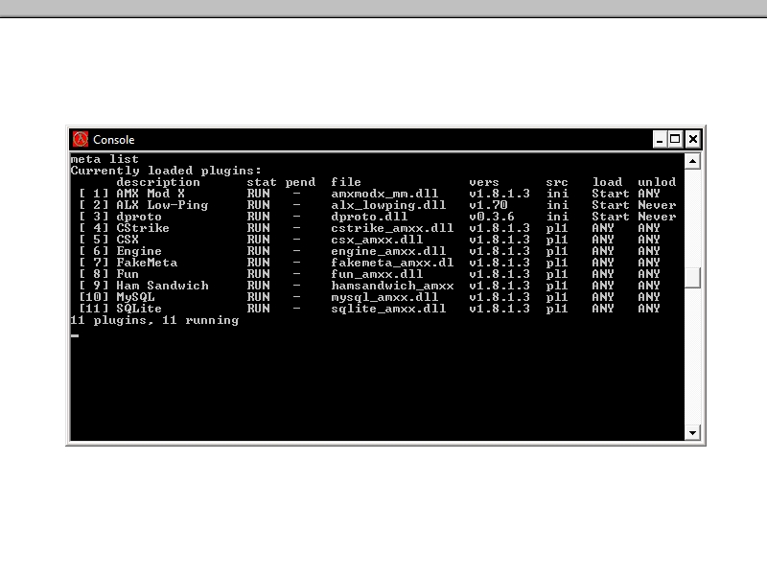Click file name 'hamsandwich_amxx'

392,286
